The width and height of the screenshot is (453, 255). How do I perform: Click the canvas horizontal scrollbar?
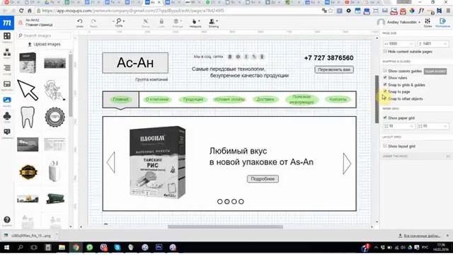(225, 227)
